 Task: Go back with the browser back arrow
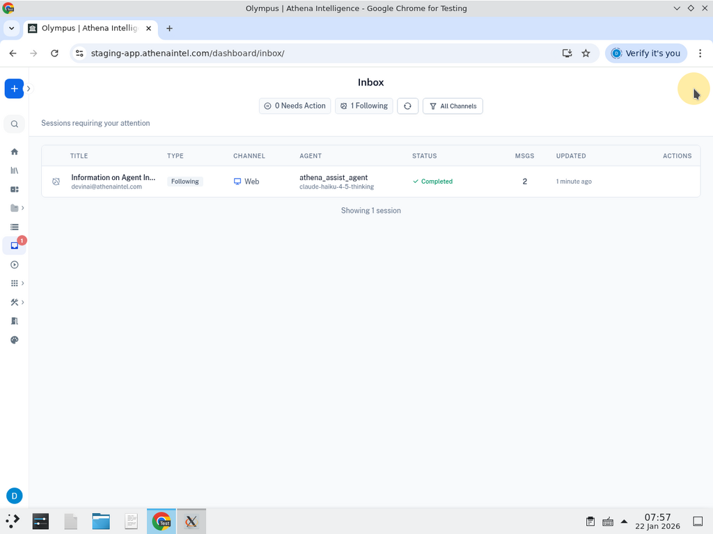[13, 53]
